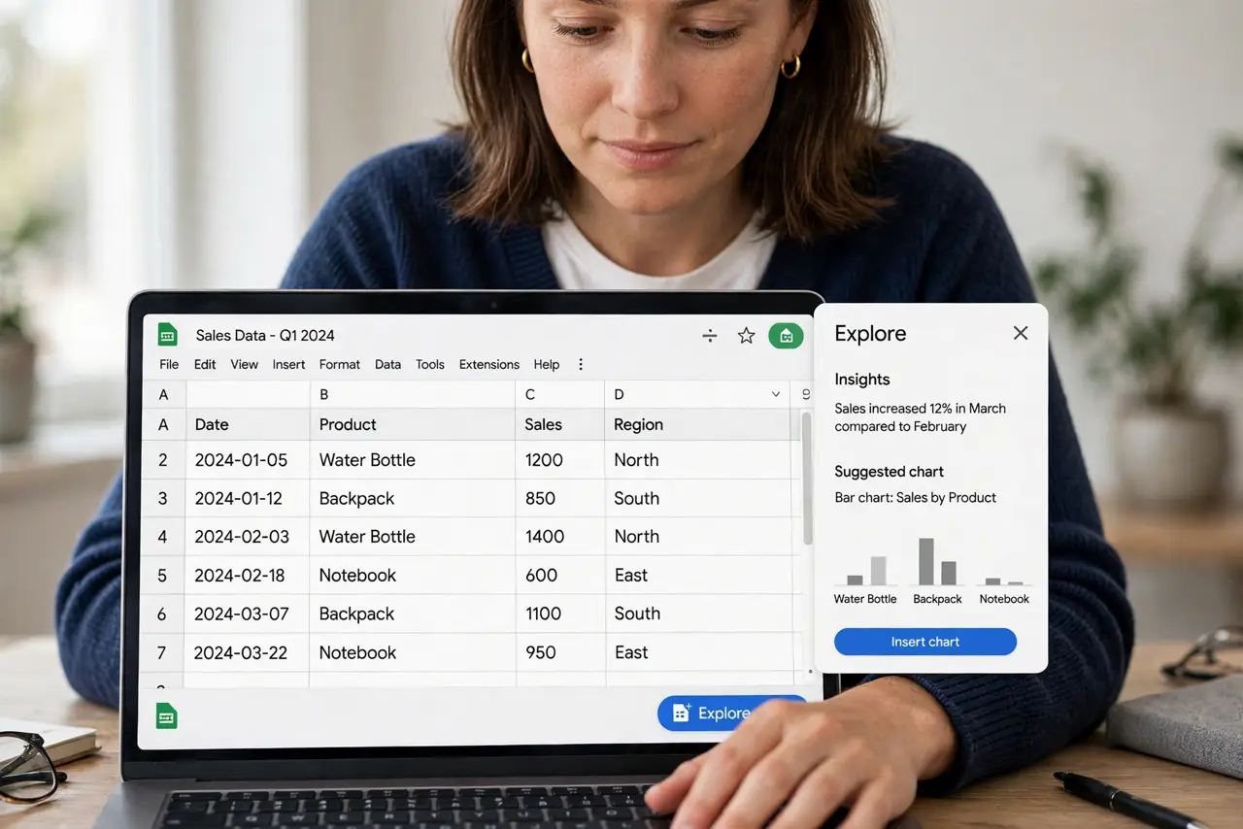Select row 7 header

tap(163, 652)
